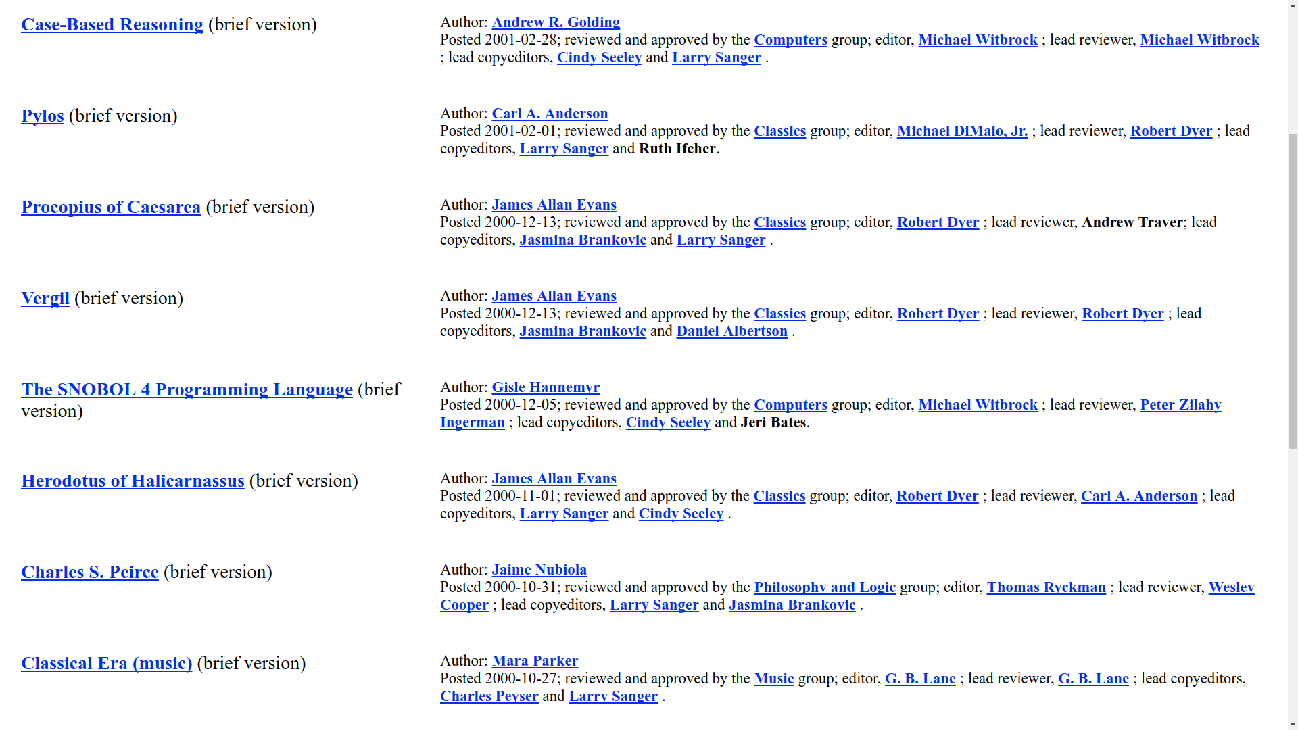Image resolution: width=1298 pixels, height=730 pixels.
Task: Open the Case-Based Reasoning article link
Action: click(112, 24)
